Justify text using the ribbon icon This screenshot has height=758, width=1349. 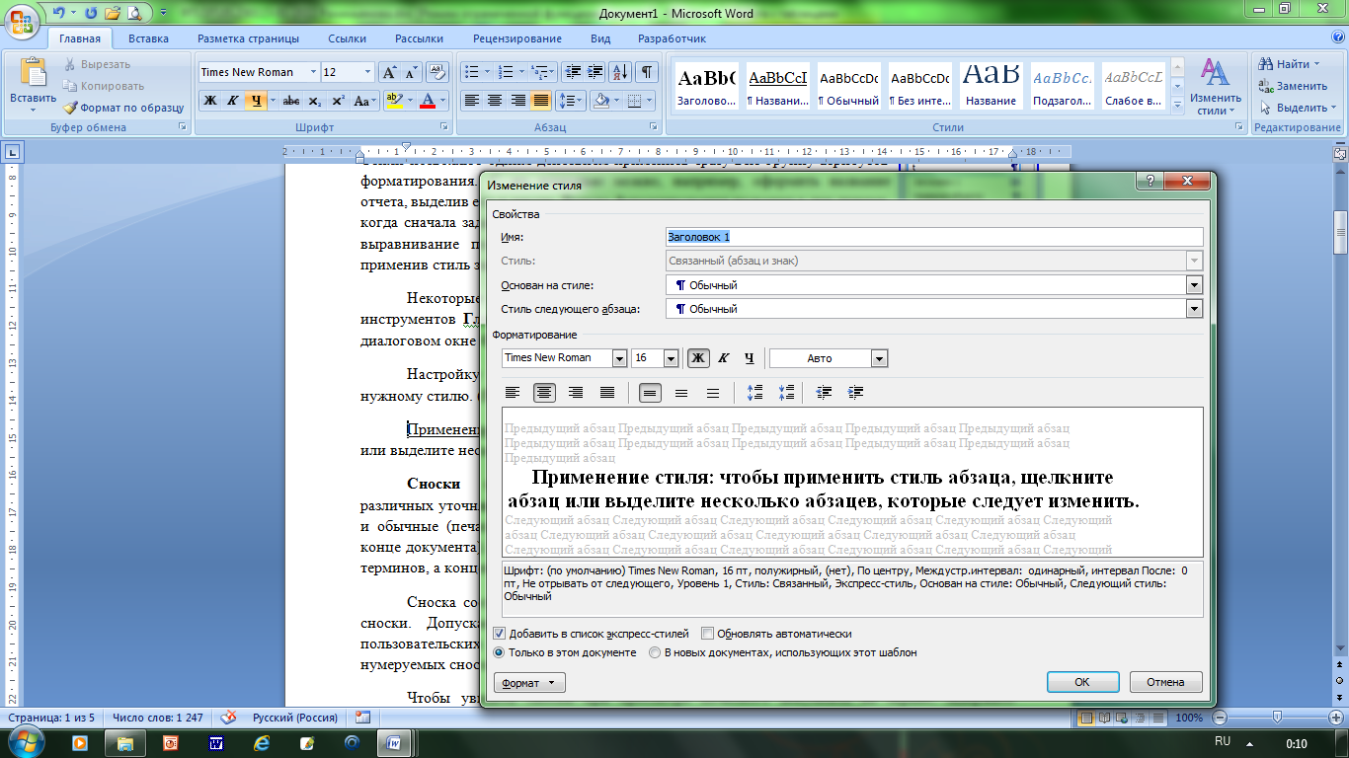[541, 101]
